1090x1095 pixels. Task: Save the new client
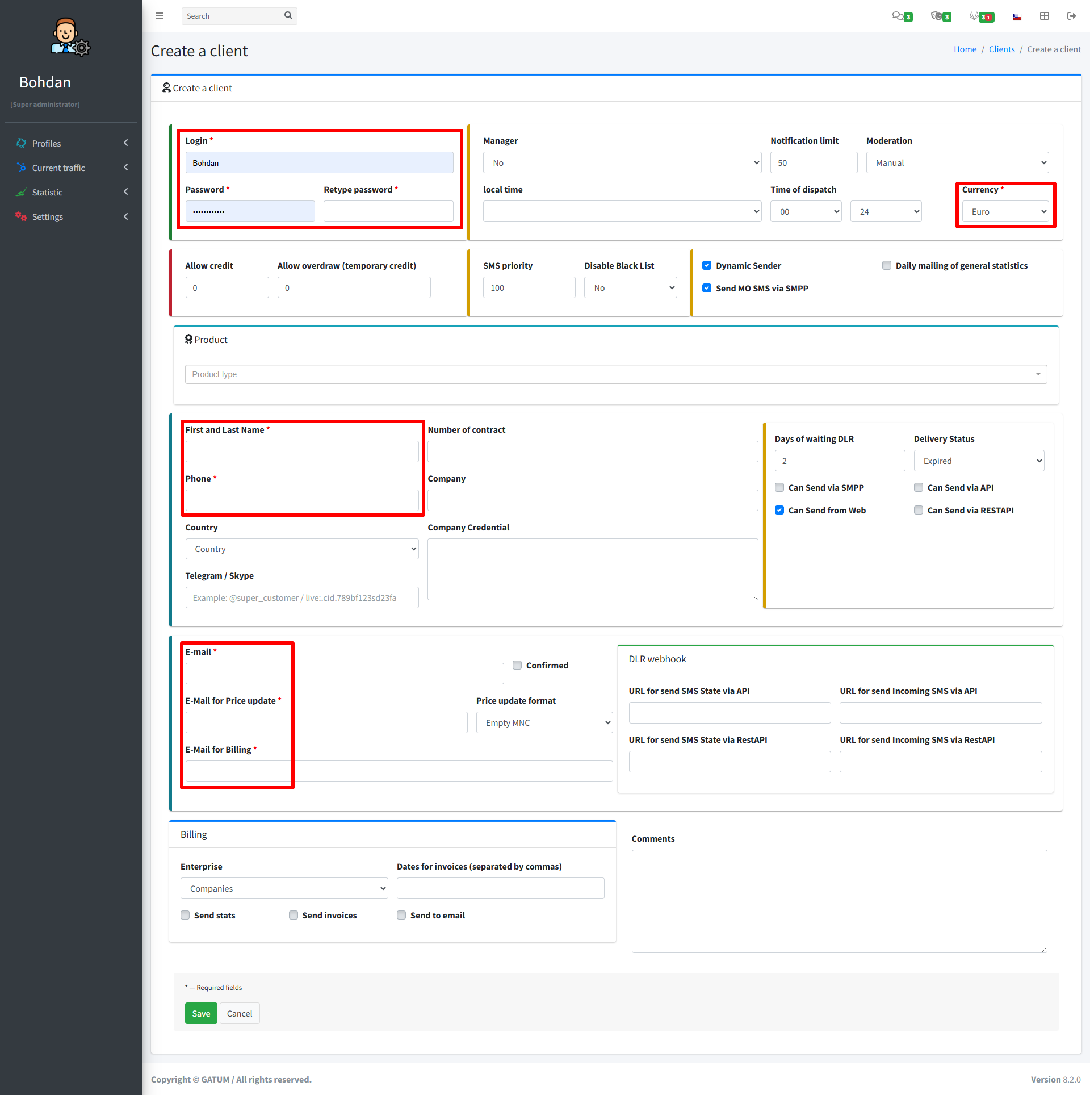[x=201, y=1013]
